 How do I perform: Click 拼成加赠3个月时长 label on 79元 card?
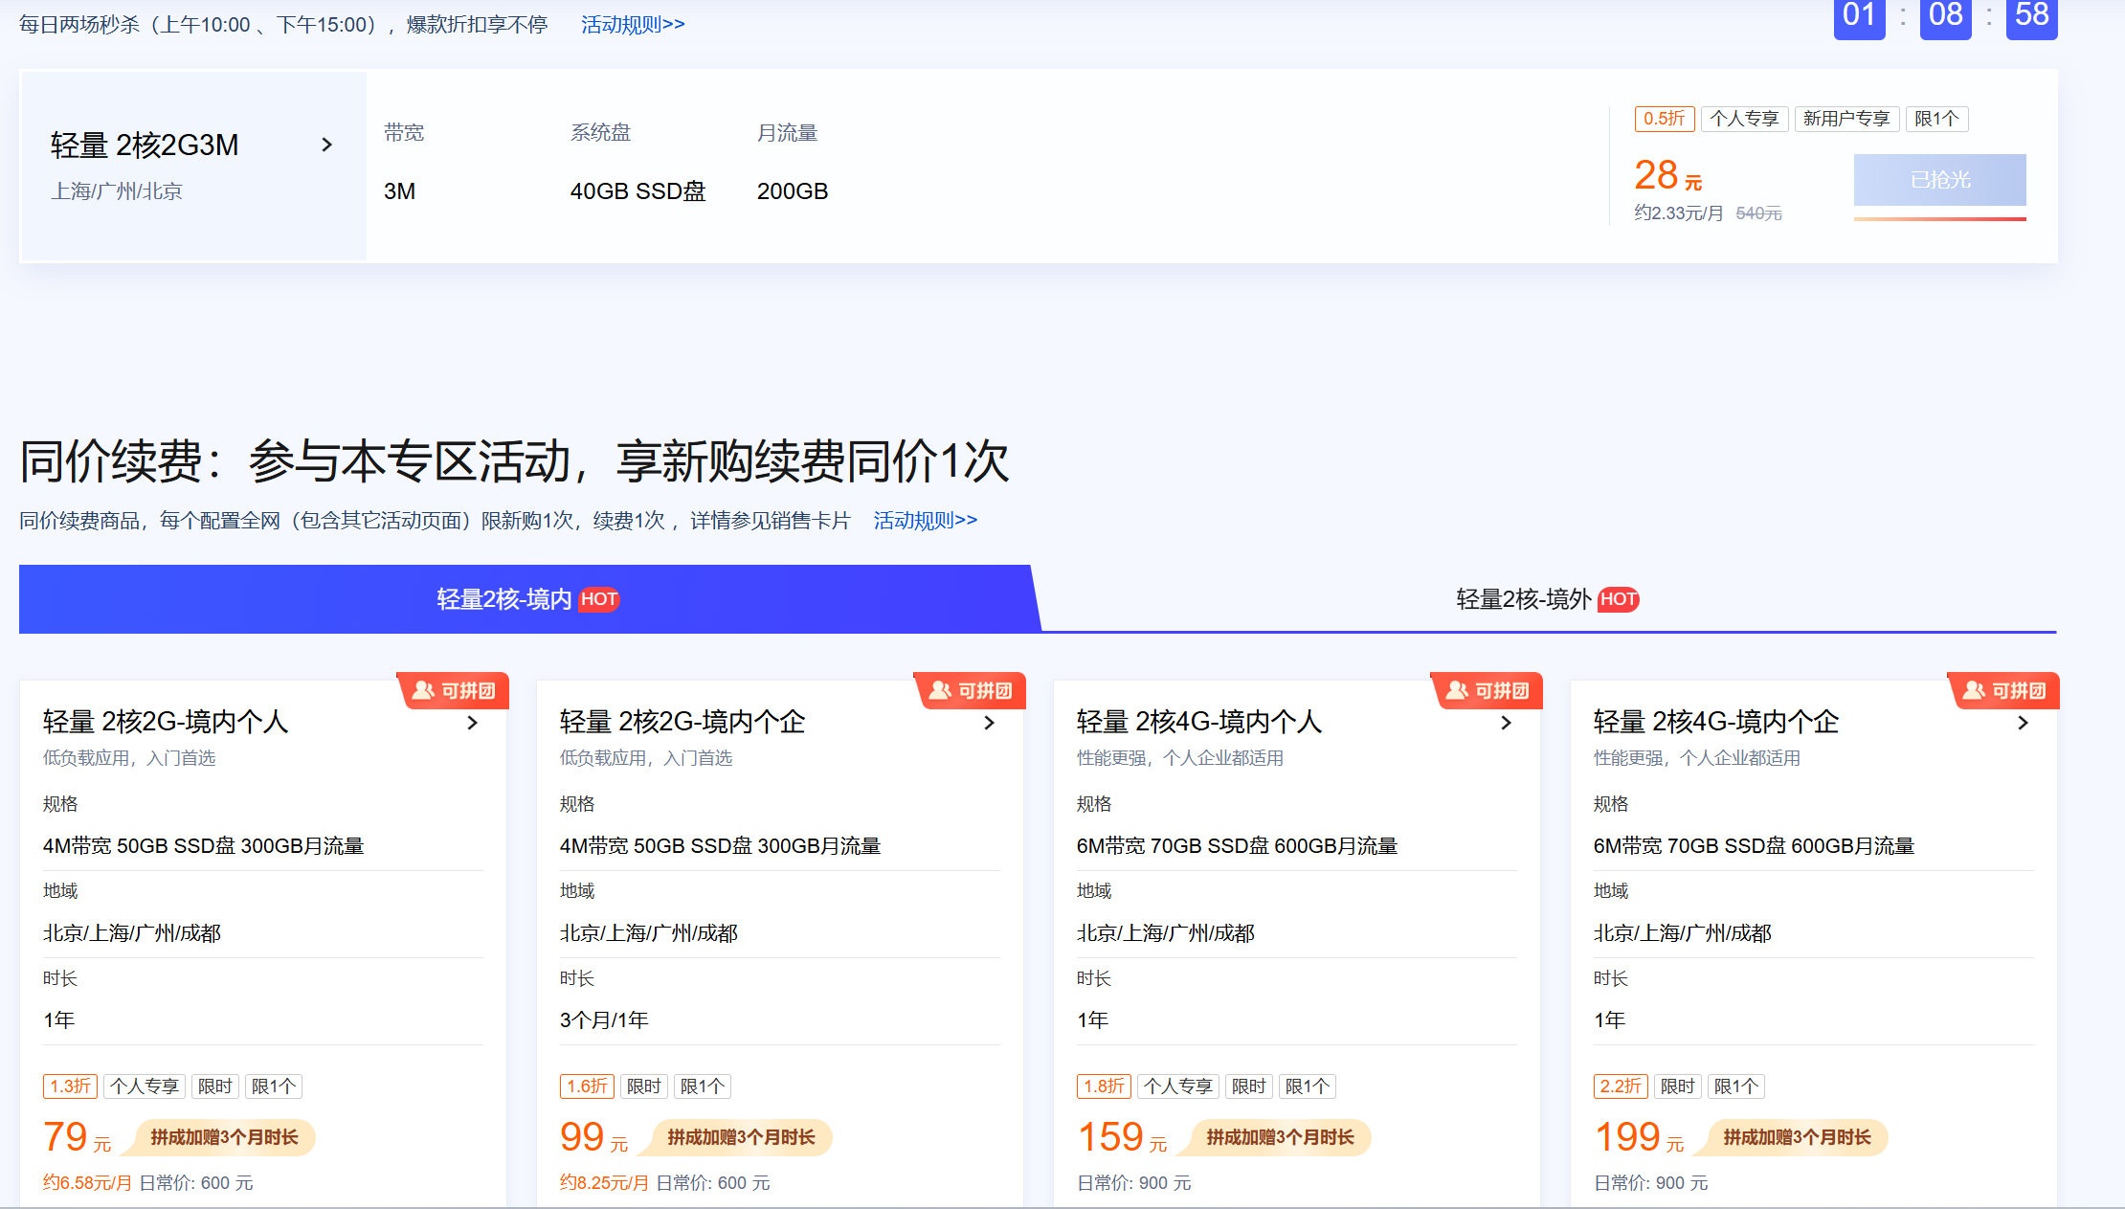click(x=224, y=1137)
